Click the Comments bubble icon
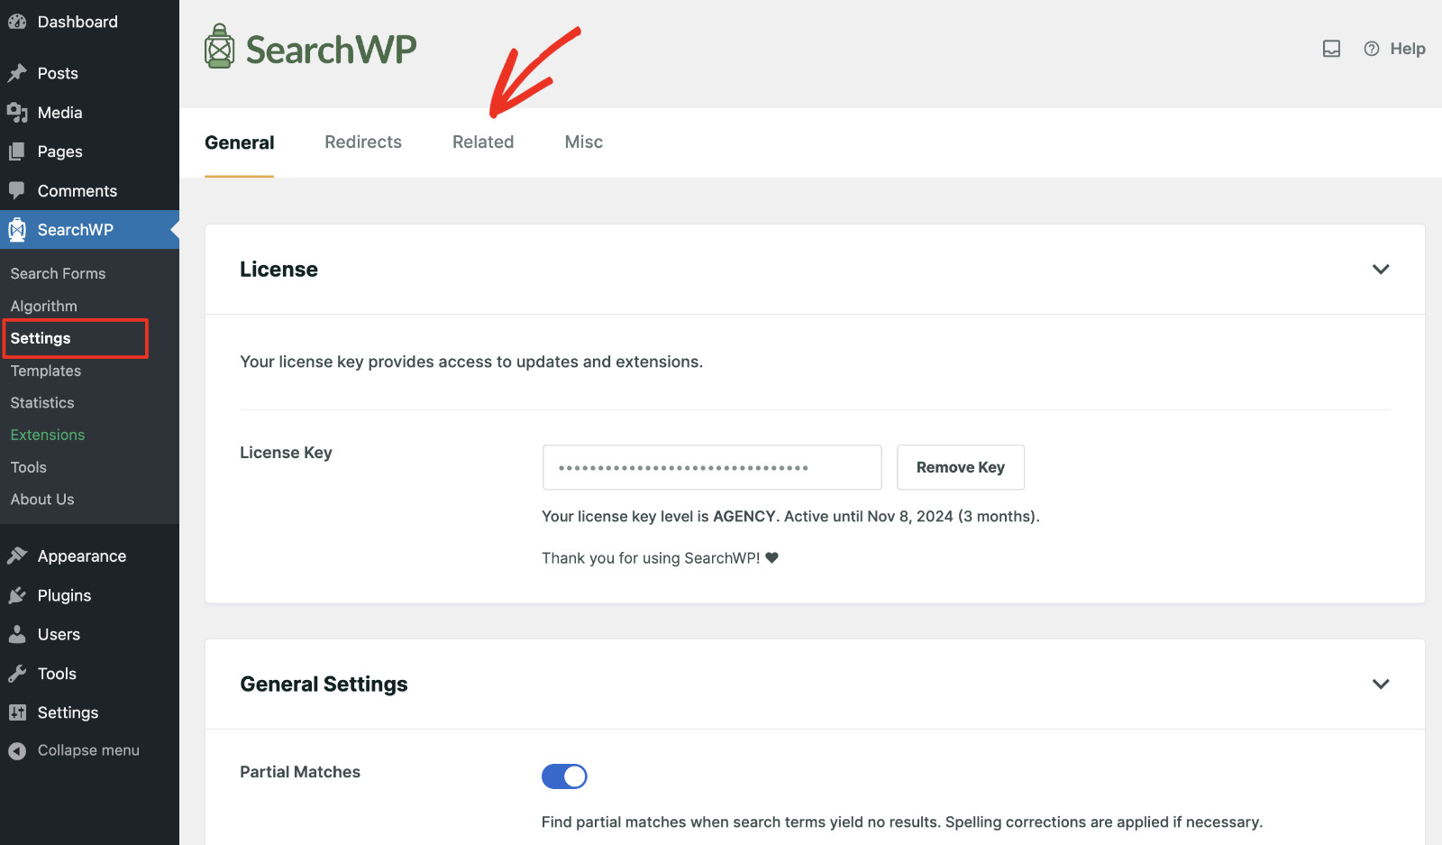This screenshot has width=1442, height=845. tap(17, 190)
